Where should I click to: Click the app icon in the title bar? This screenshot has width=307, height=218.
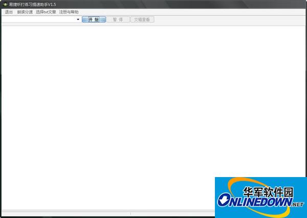click(4, 4)
